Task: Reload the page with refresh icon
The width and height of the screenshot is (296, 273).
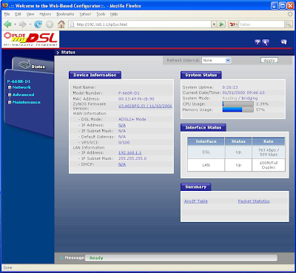Action: tap(38, 24)
